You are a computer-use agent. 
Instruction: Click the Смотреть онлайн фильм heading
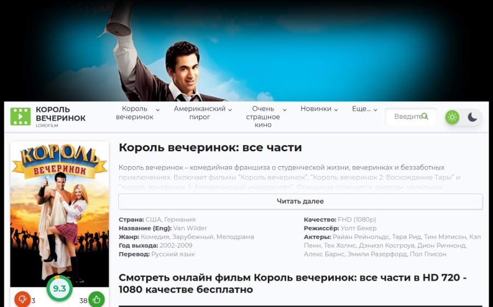[x=293, y=283]
